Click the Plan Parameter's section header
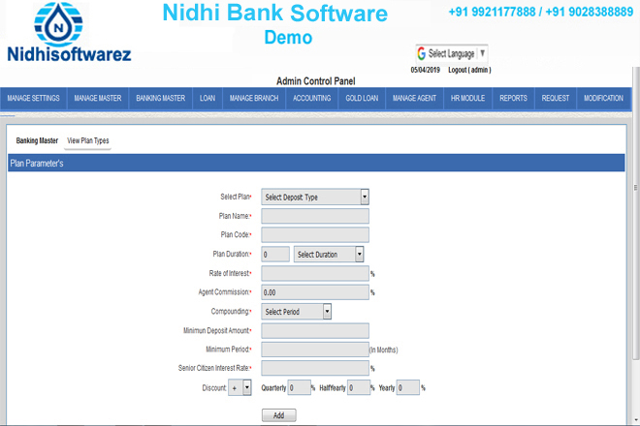Viewport: 640px width, 426px height. [316, 163]
